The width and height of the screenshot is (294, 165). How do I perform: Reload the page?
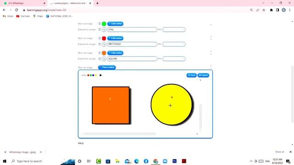pyautogui.click(x=17, y=10)
